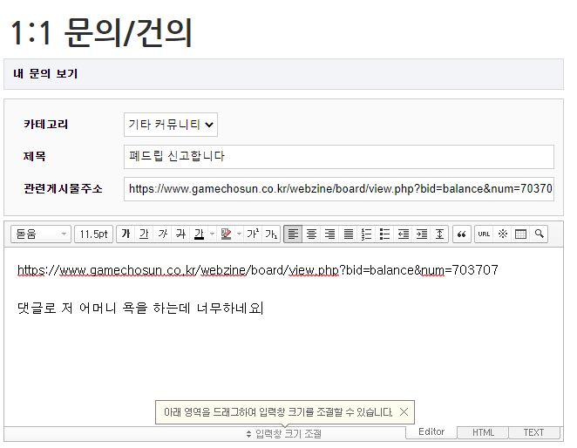Open the 카테고리 dropdown

tap(171, 125)
